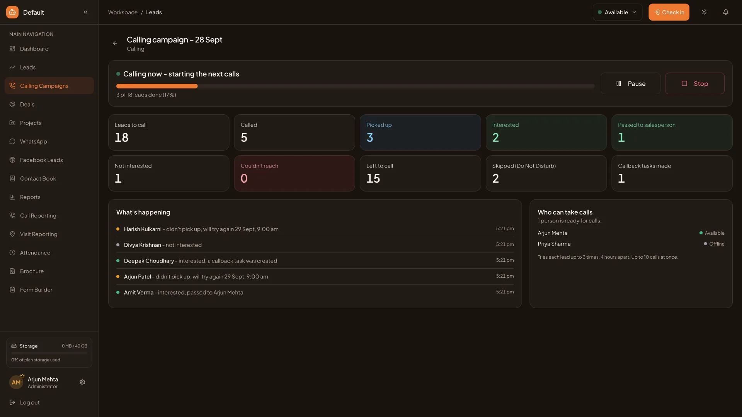The height and width of the screenshot is (417, 742).
Task: Click the Facebook Leads target icon
Action: 12,160
